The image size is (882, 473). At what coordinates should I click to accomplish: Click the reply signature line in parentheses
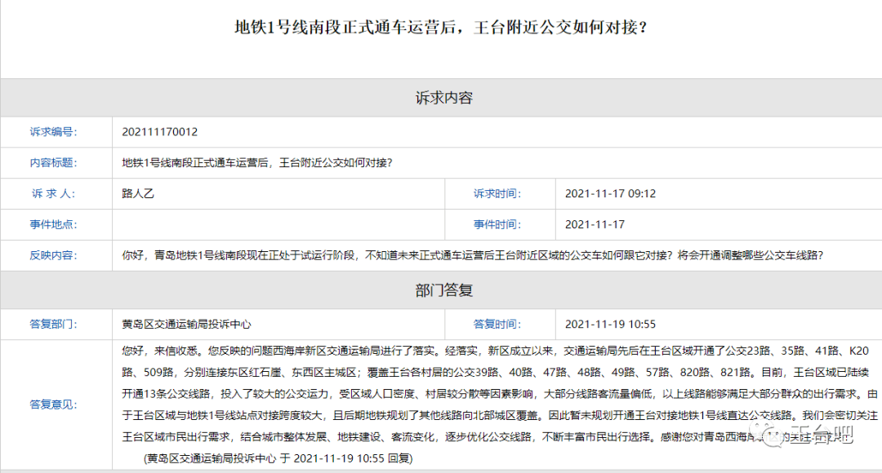click(x=278, y=458)
